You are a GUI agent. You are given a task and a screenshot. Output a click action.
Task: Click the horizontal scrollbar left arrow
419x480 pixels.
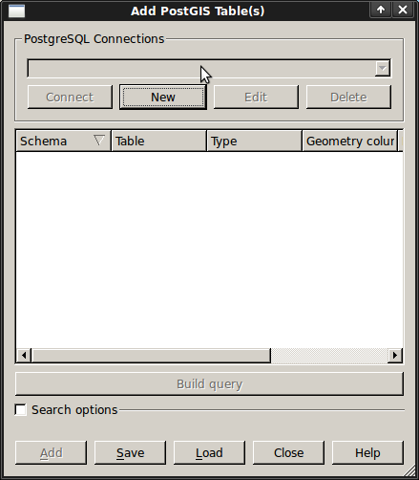pos(24,355)
